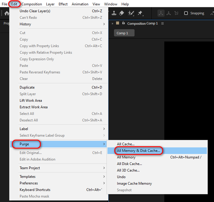The height and width of the screenshot is (202, 214).
Task: Choose View Axis Mode icon
Action: (x=176, y=13)
